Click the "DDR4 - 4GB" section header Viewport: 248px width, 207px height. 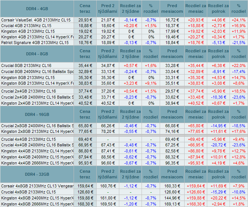coord(37,9)
